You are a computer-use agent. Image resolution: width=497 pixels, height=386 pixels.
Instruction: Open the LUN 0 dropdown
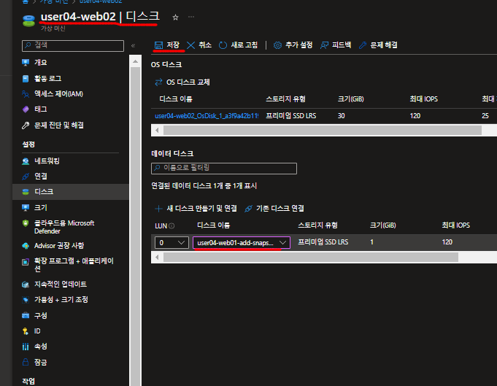point(172,243)
